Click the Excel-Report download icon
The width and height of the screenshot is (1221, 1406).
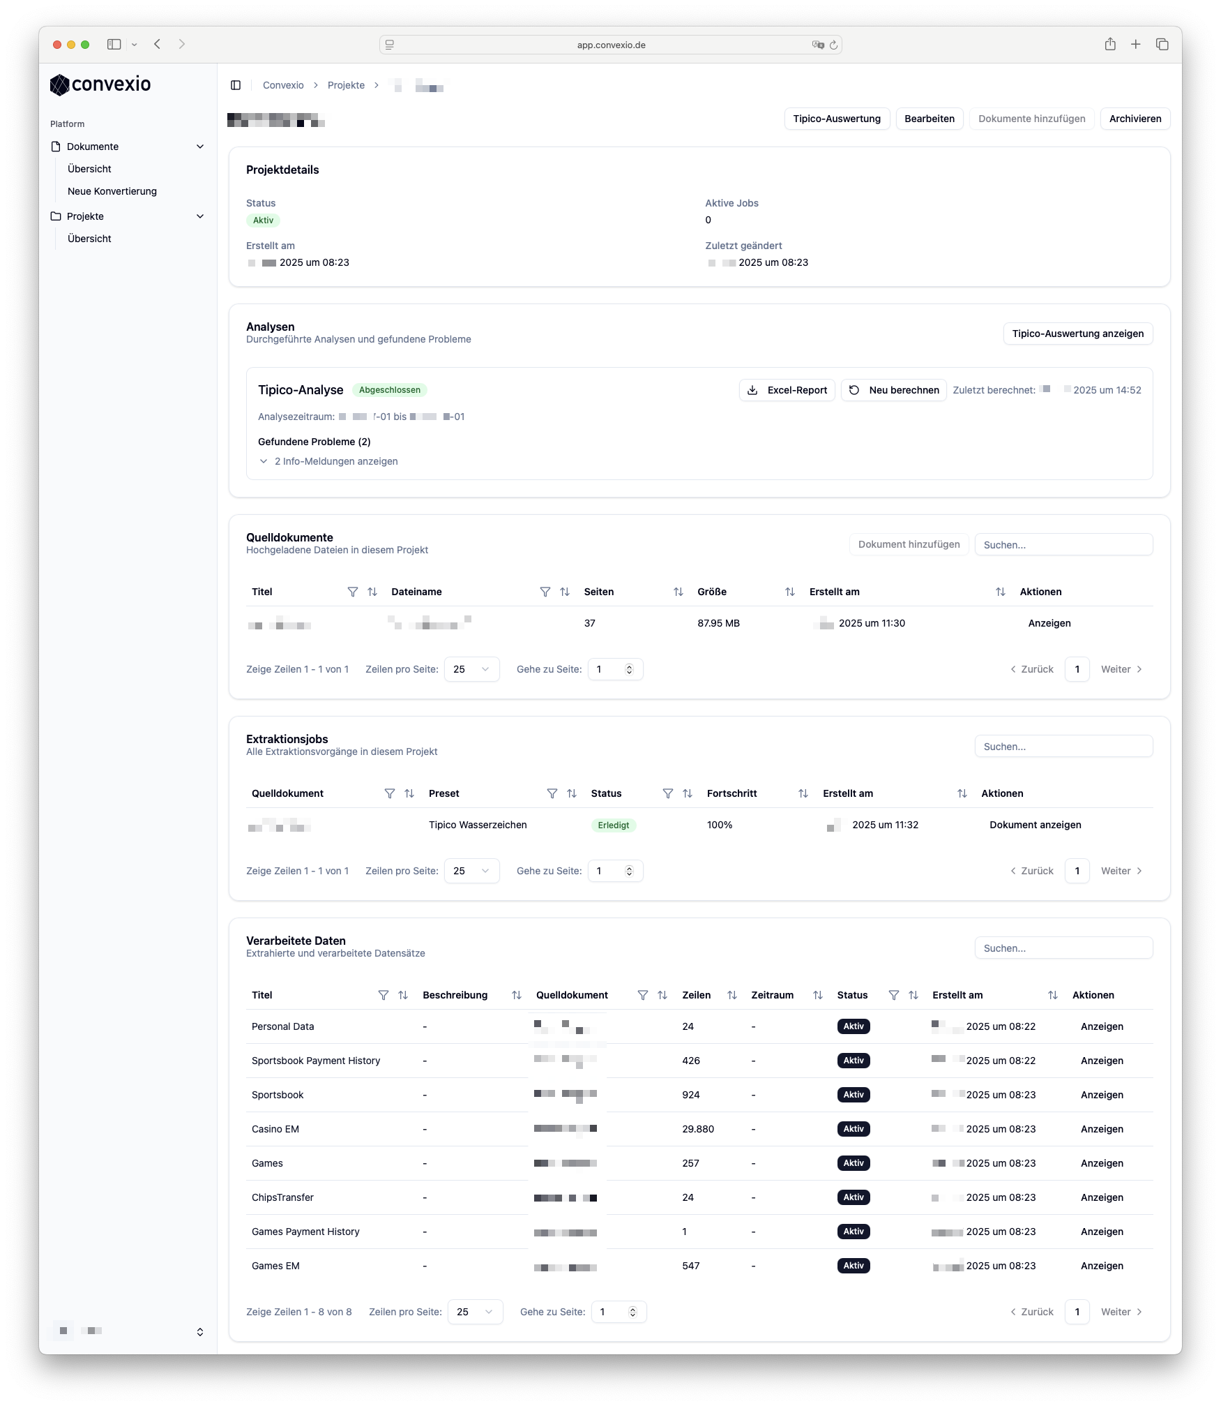752,390
